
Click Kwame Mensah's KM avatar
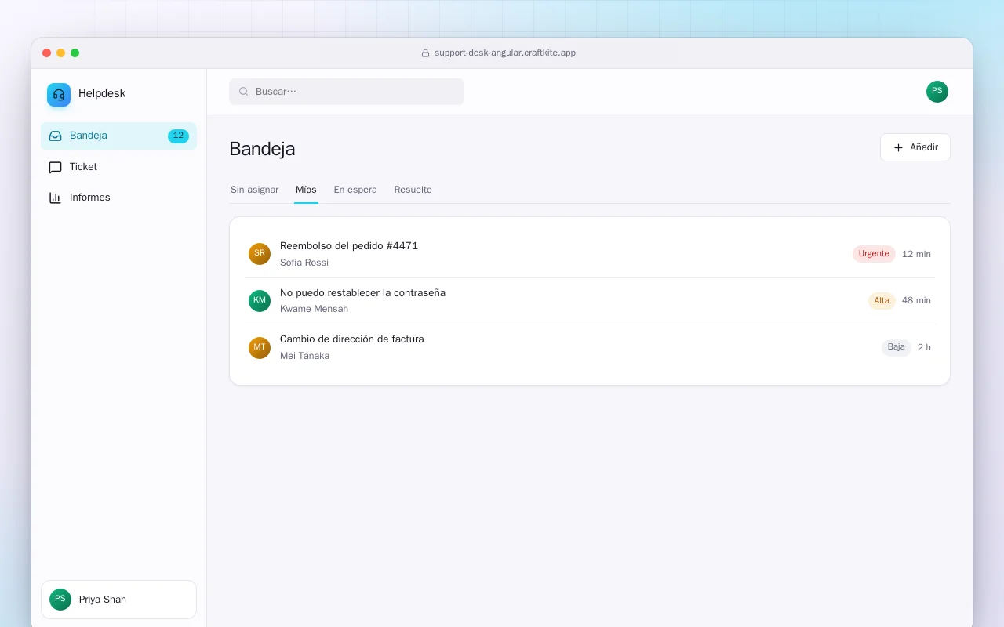tap(260, 301)
